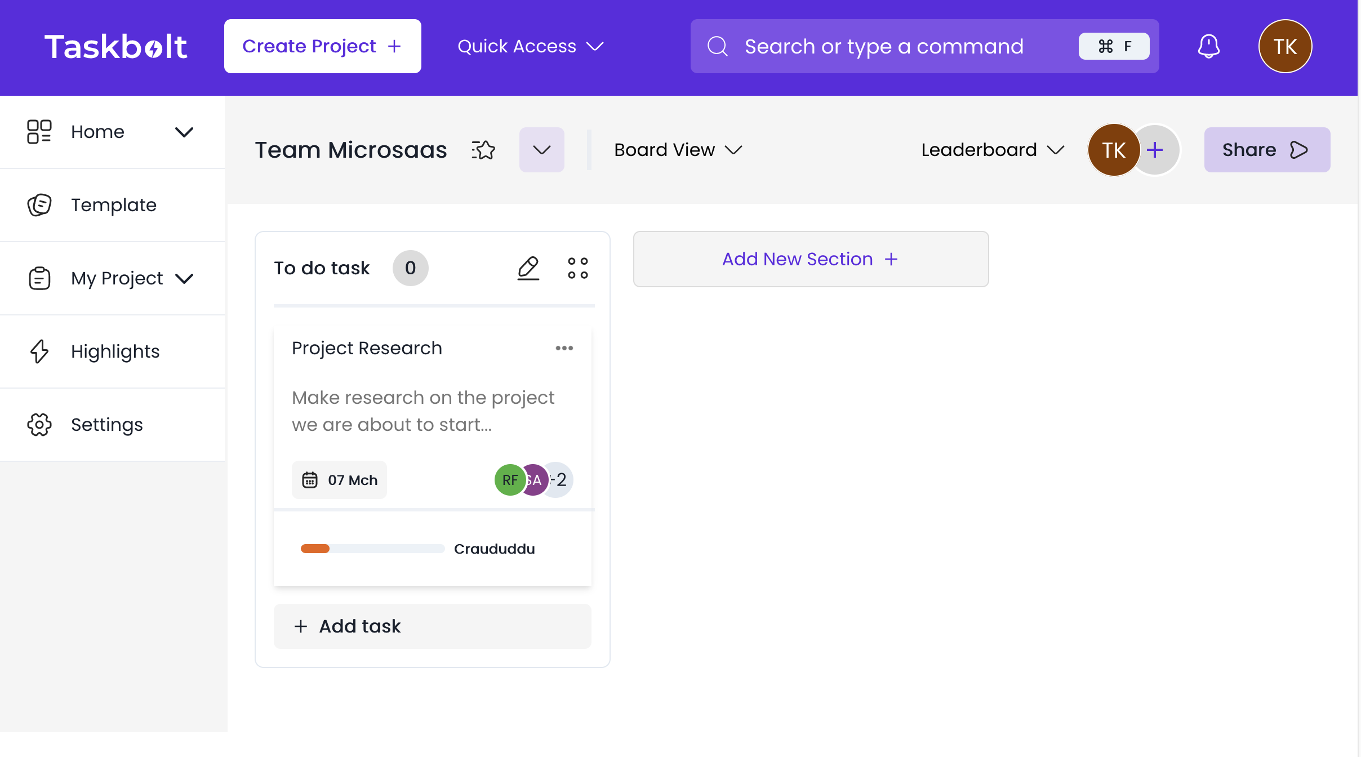Click the RF assignee avatar
Viewport: 1361px width, 757px height.
tap(509, 480)
